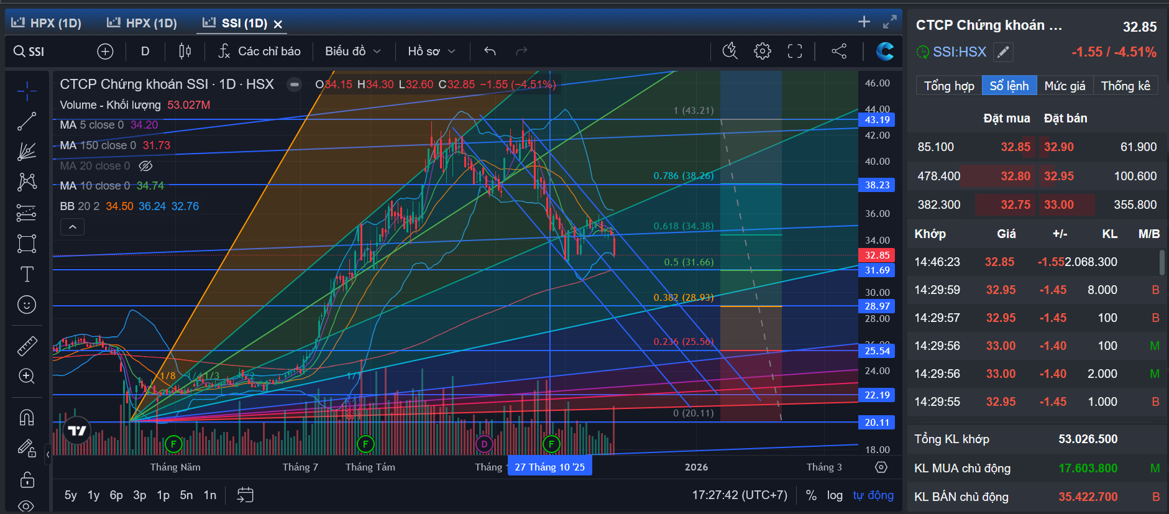Open the Sổ lệnh tab
Image resolution: width=1169 pixels, height=514 pixels.
pyautogui.click(x=1009, y=86)
